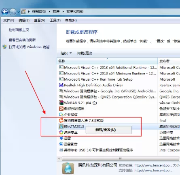This screenshot has height=175, width=180.
Task: Open the recent pages dropdown arrow
Action: pos(19,12)
